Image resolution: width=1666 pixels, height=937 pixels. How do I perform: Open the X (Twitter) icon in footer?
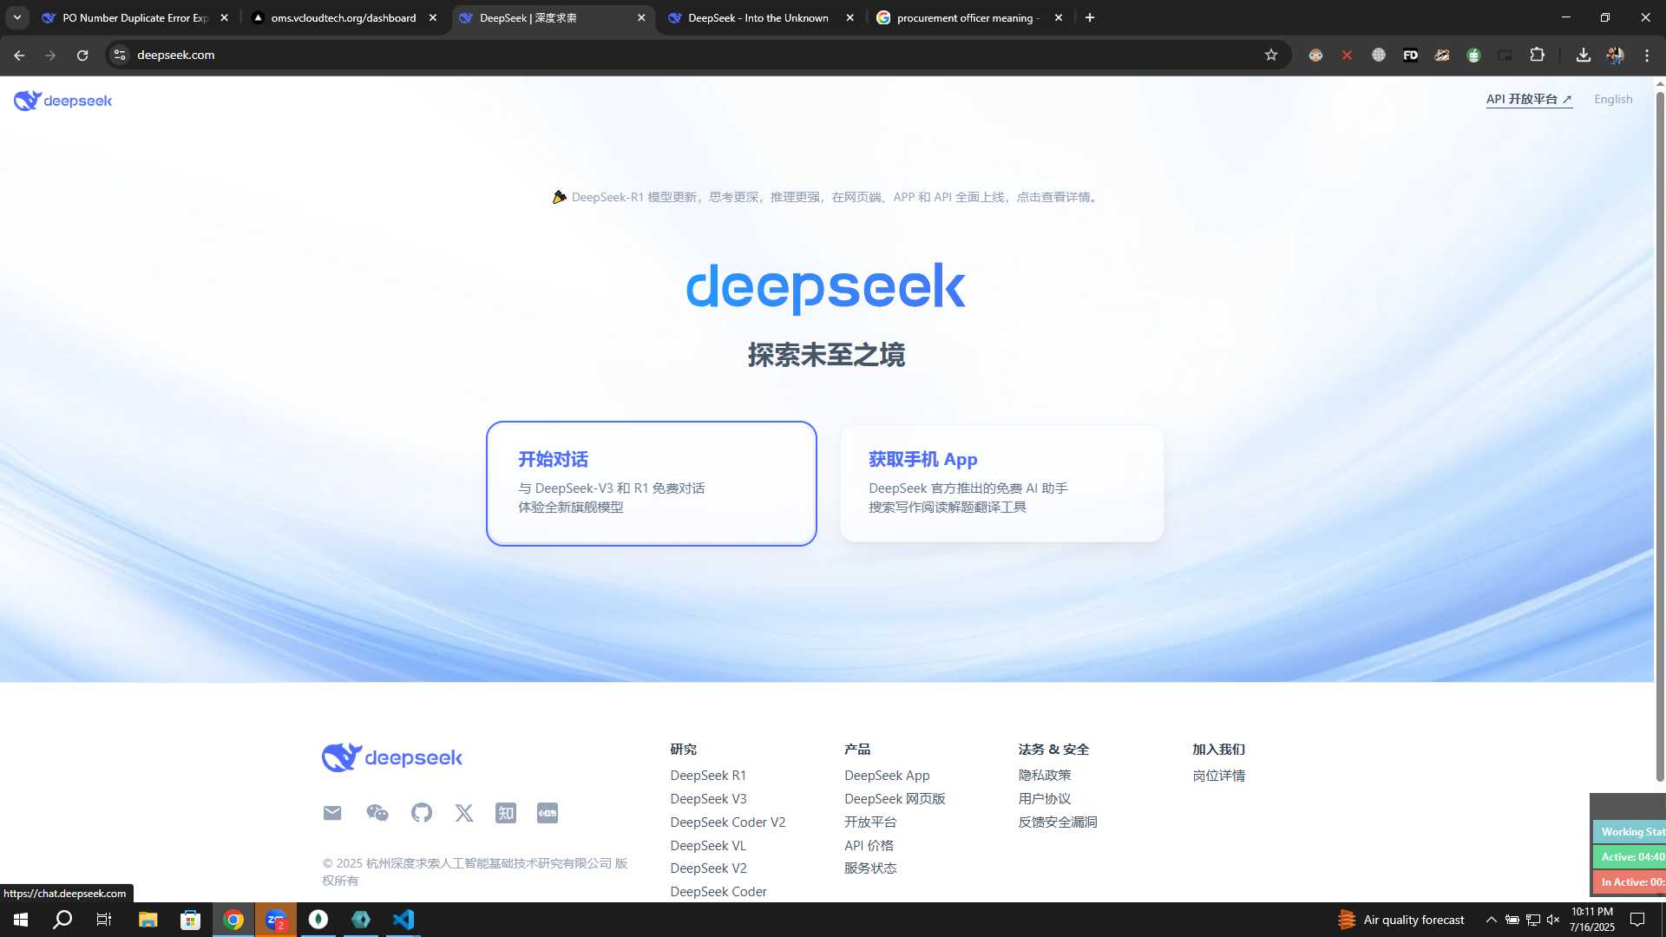464,813
